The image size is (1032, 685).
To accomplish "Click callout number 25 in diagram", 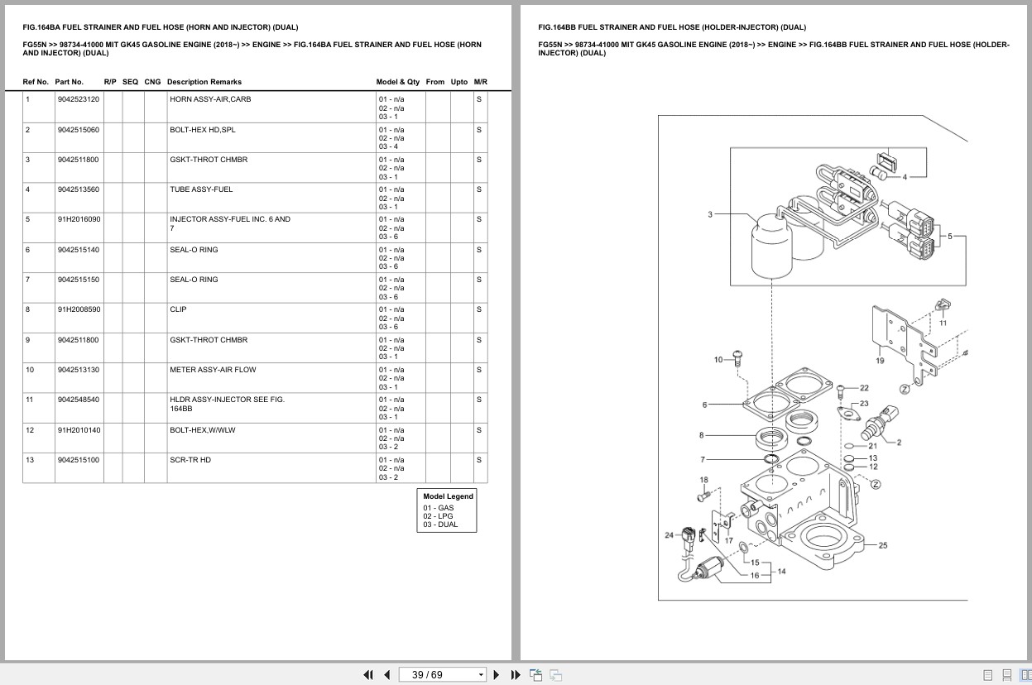I will 883,545.
